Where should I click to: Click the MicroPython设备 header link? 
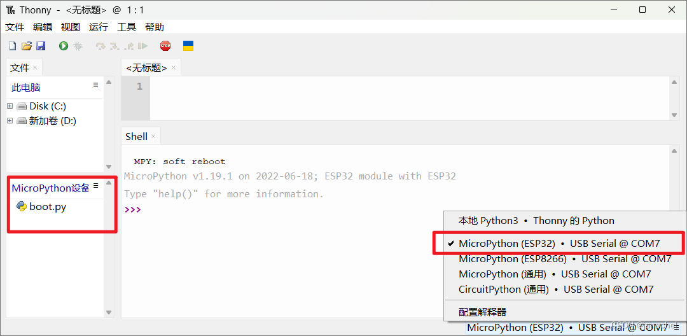[x=50, y=188]
